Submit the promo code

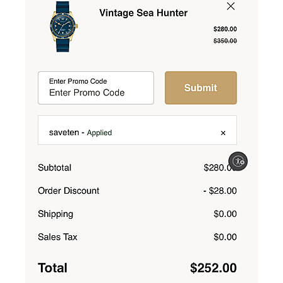pos(201,87)
